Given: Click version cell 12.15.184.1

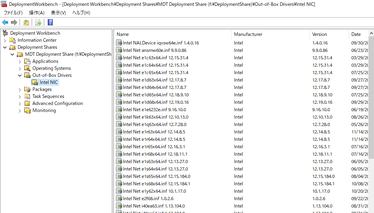Looking at the screenshot, I should tap(323, 183).
